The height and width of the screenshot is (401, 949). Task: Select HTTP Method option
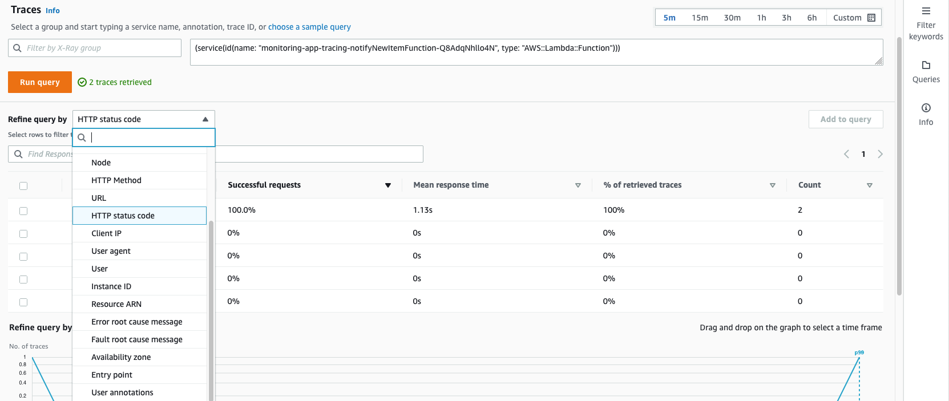coord(139,180)
